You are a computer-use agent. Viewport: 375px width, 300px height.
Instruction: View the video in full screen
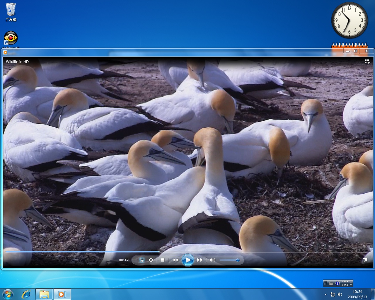[x=365, y=260]
